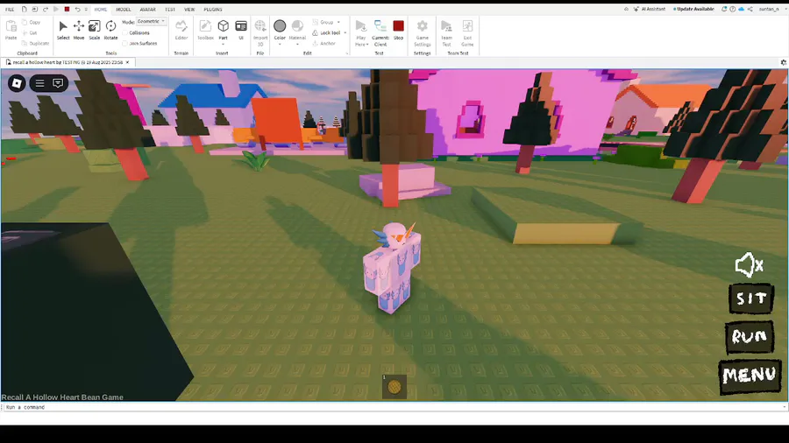Choose the Select tool
The width and height of the screenshot is (789, 443).
point(63,30)
